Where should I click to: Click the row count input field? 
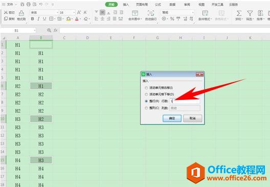[185, 101]
